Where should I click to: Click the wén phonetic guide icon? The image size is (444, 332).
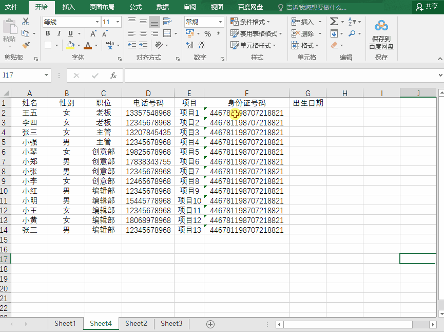click(x=110, y=45)
